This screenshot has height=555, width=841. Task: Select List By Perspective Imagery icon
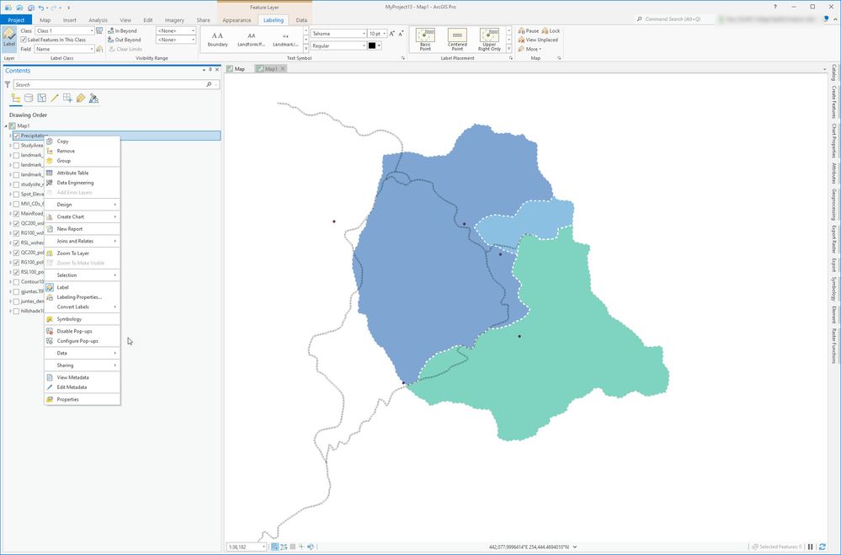point(93,99)
